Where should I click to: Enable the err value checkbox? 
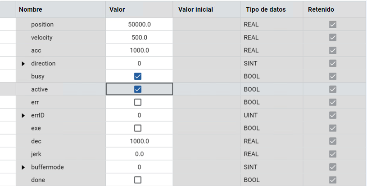pos(138,102)
